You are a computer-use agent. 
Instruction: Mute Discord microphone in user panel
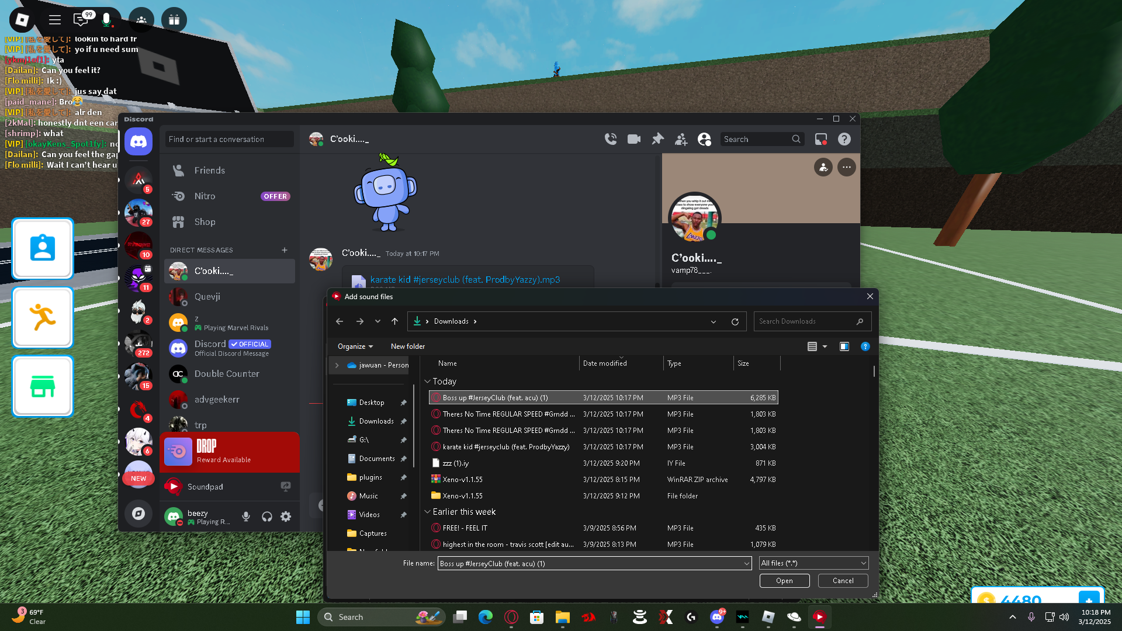click(246, 516)
